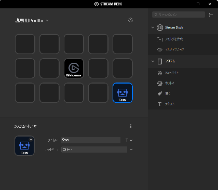Collapse the システム category chevron
Viewport: 218px width, 190px height.
coord(153,61)
